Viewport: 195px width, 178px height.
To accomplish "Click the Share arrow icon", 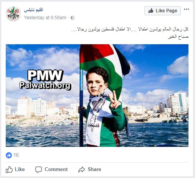I will (x=81, y=170).
